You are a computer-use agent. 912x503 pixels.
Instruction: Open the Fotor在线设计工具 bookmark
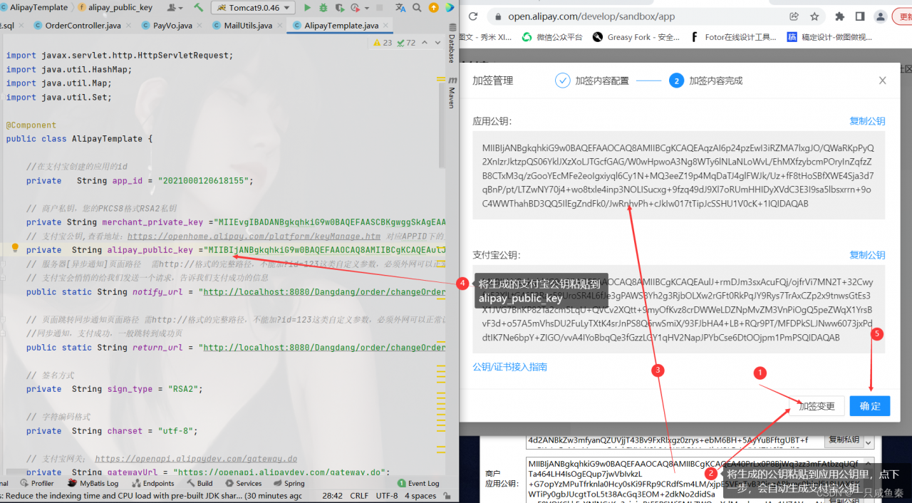[x=734, y=37]
